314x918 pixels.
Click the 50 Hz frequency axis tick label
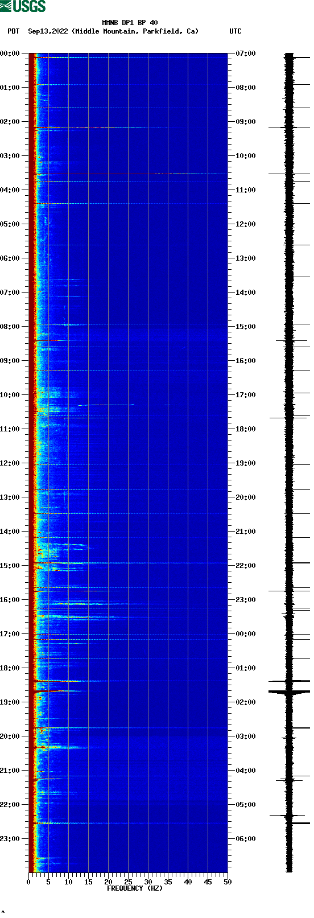[228, 882]
